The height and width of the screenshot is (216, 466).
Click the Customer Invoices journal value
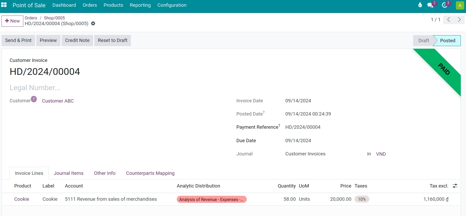click(305, 154)
